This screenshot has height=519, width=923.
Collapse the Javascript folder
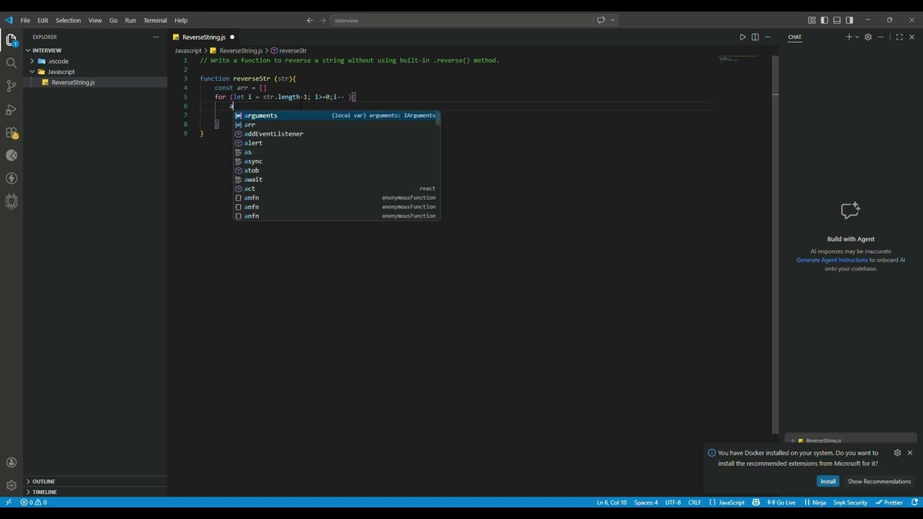pos(95,72)
